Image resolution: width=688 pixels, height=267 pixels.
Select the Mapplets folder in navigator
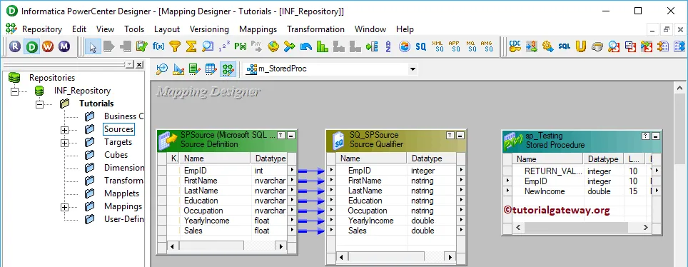(121, 193)
